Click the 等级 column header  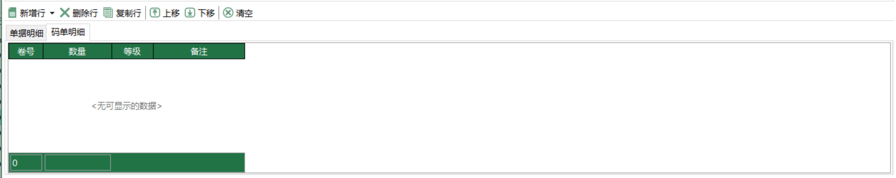[132, 51]
